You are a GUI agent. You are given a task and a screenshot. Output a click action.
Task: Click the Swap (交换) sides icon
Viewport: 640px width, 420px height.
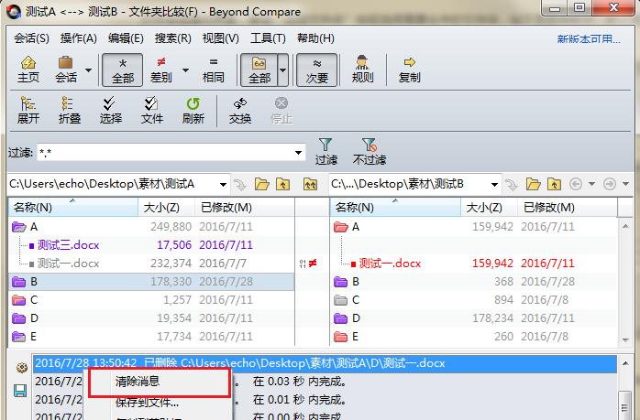point(240,103)
